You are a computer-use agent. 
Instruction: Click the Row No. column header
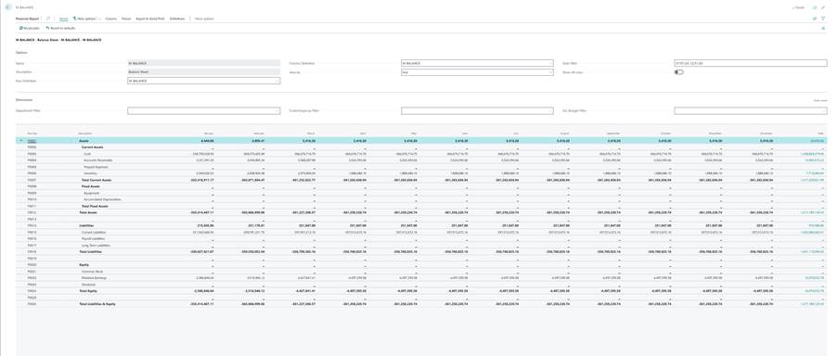(32, 133)
